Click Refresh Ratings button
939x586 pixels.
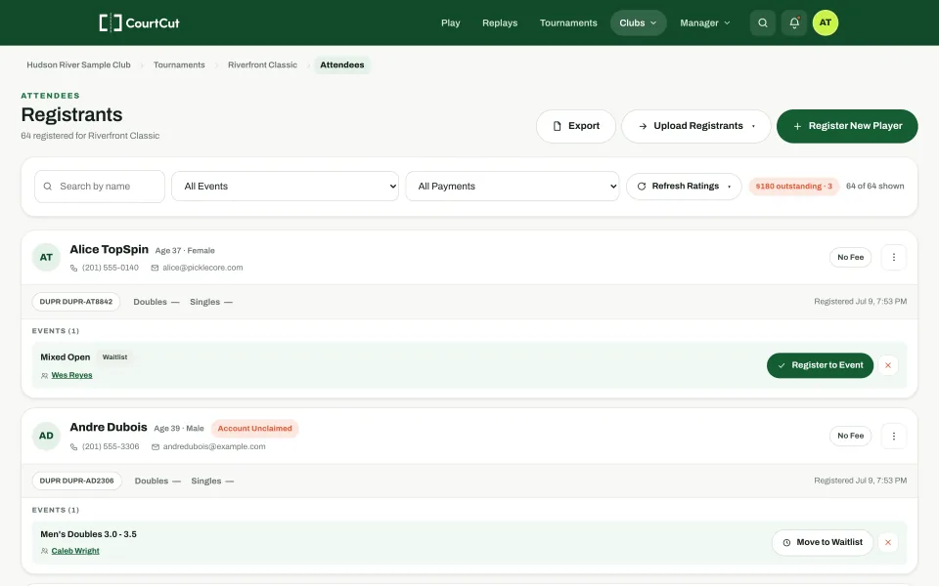coord(684,187)
